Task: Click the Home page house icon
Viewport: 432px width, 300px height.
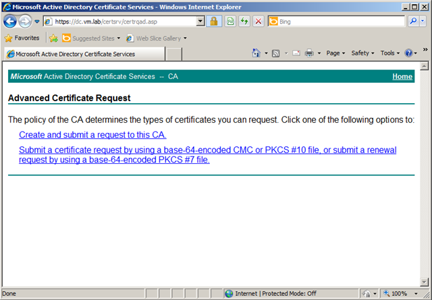Action: [x=256, y=53]
